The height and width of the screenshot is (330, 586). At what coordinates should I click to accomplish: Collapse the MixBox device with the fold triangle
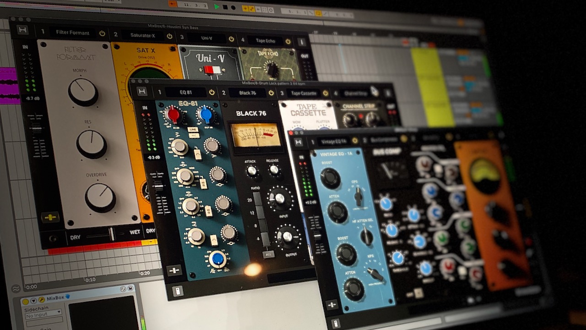(33, 301)
